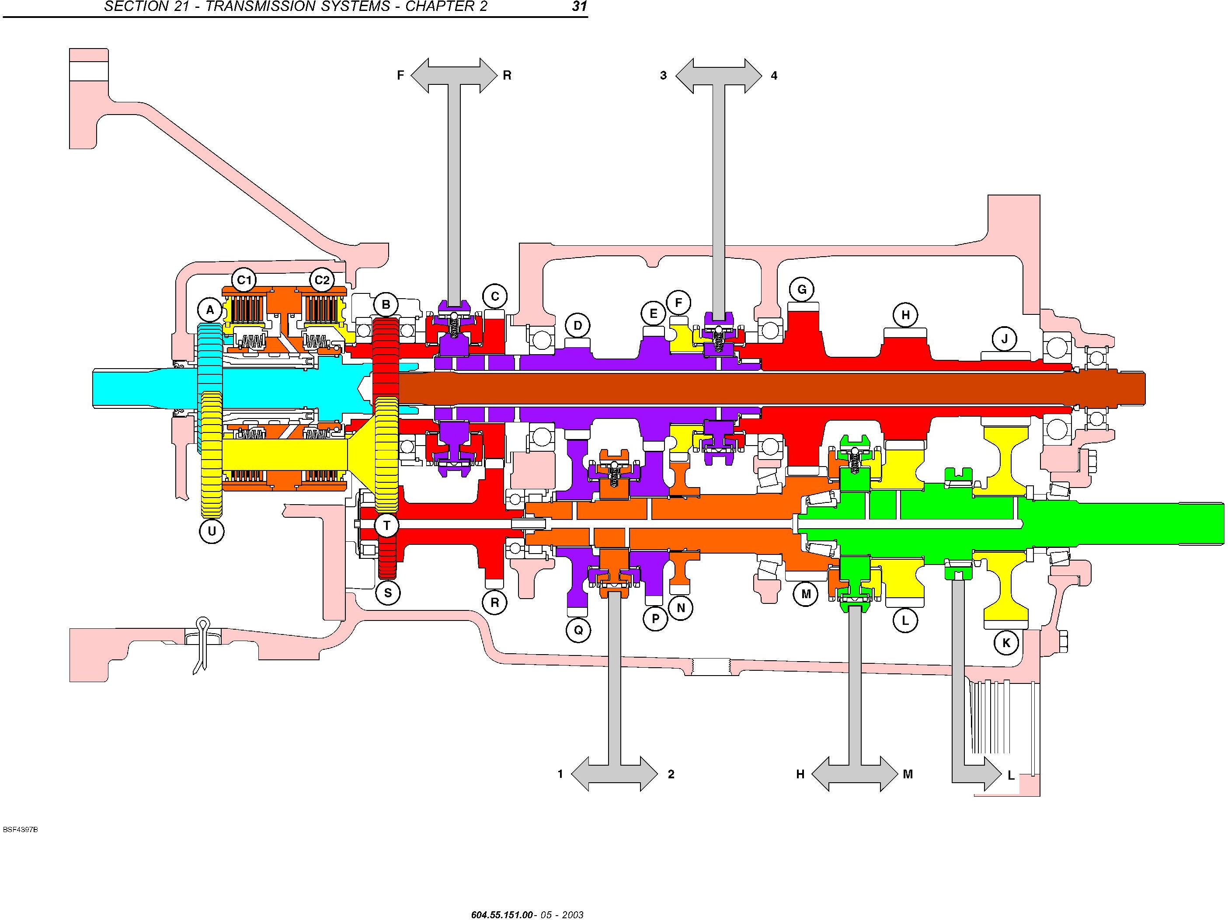
Task: Click the circled A callout
Action: point(210,310)
